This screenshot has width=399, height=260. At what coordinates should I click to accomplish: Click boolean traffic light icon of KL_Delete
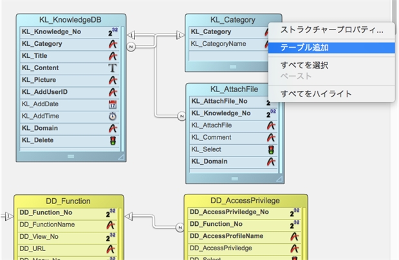(x=113, y=140)
